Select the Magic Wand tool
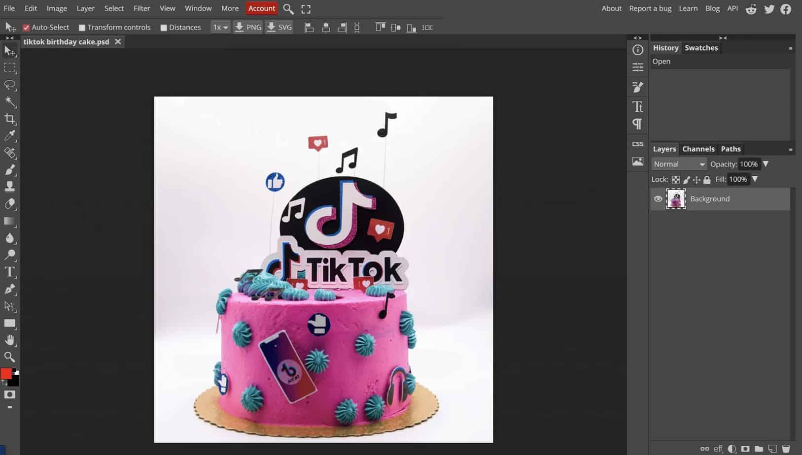The image size is (802, 455). pos(9,102)
